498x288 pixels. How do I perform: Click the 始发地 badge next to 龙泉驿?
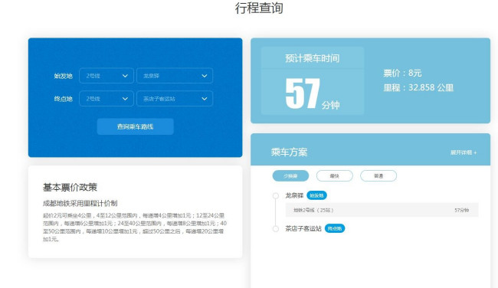coord(316,195)
